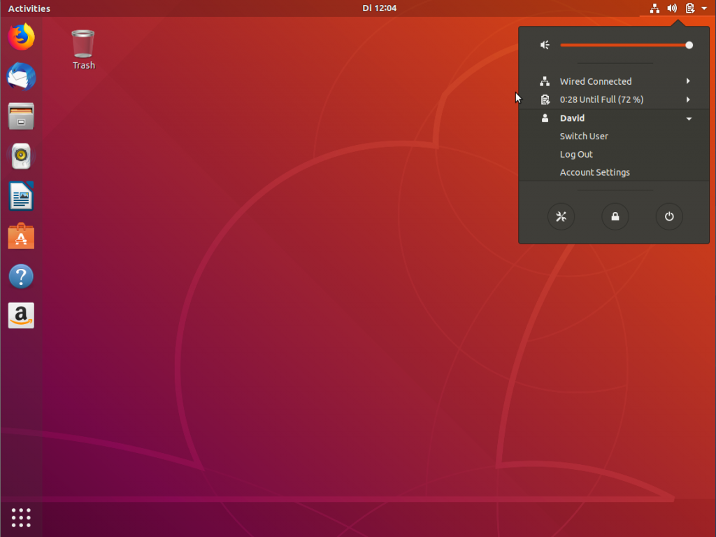
Task: Open Account Settings
Action: (x=614, y=172)
